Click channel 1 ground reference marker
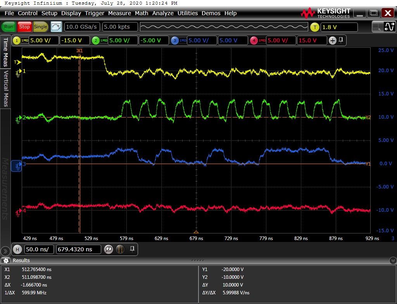397x304 pixels. (20, 72)
